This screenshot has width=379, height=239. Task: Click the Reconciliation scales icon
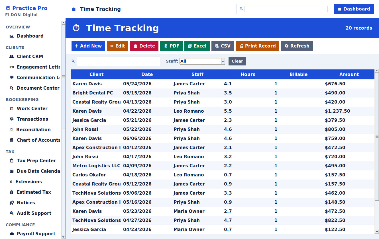11,130
